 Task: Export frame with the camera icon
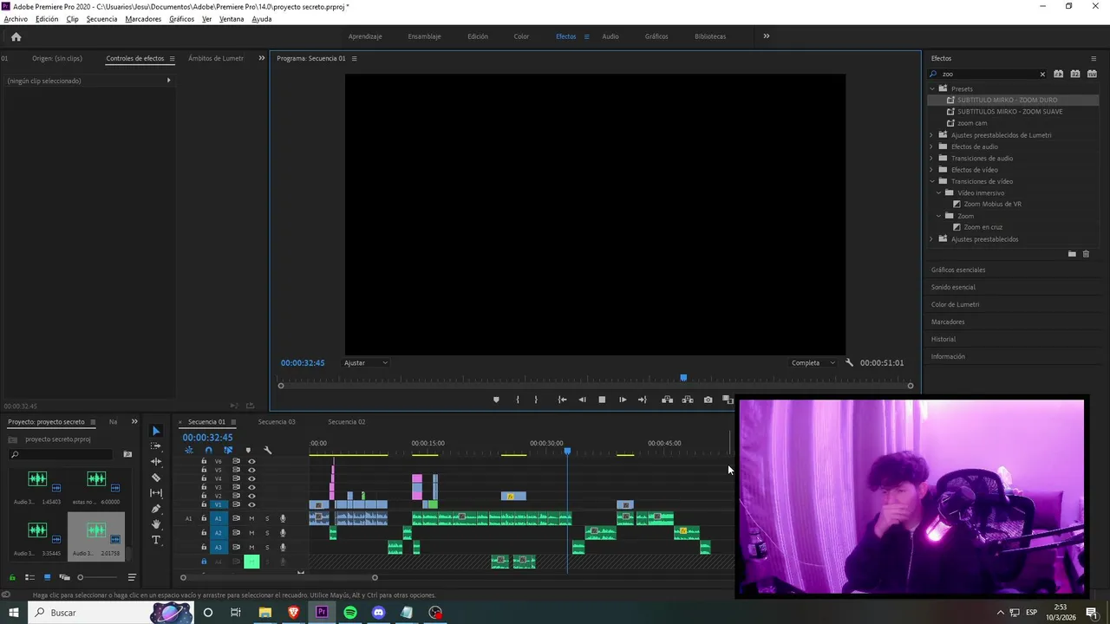point(708,400)
